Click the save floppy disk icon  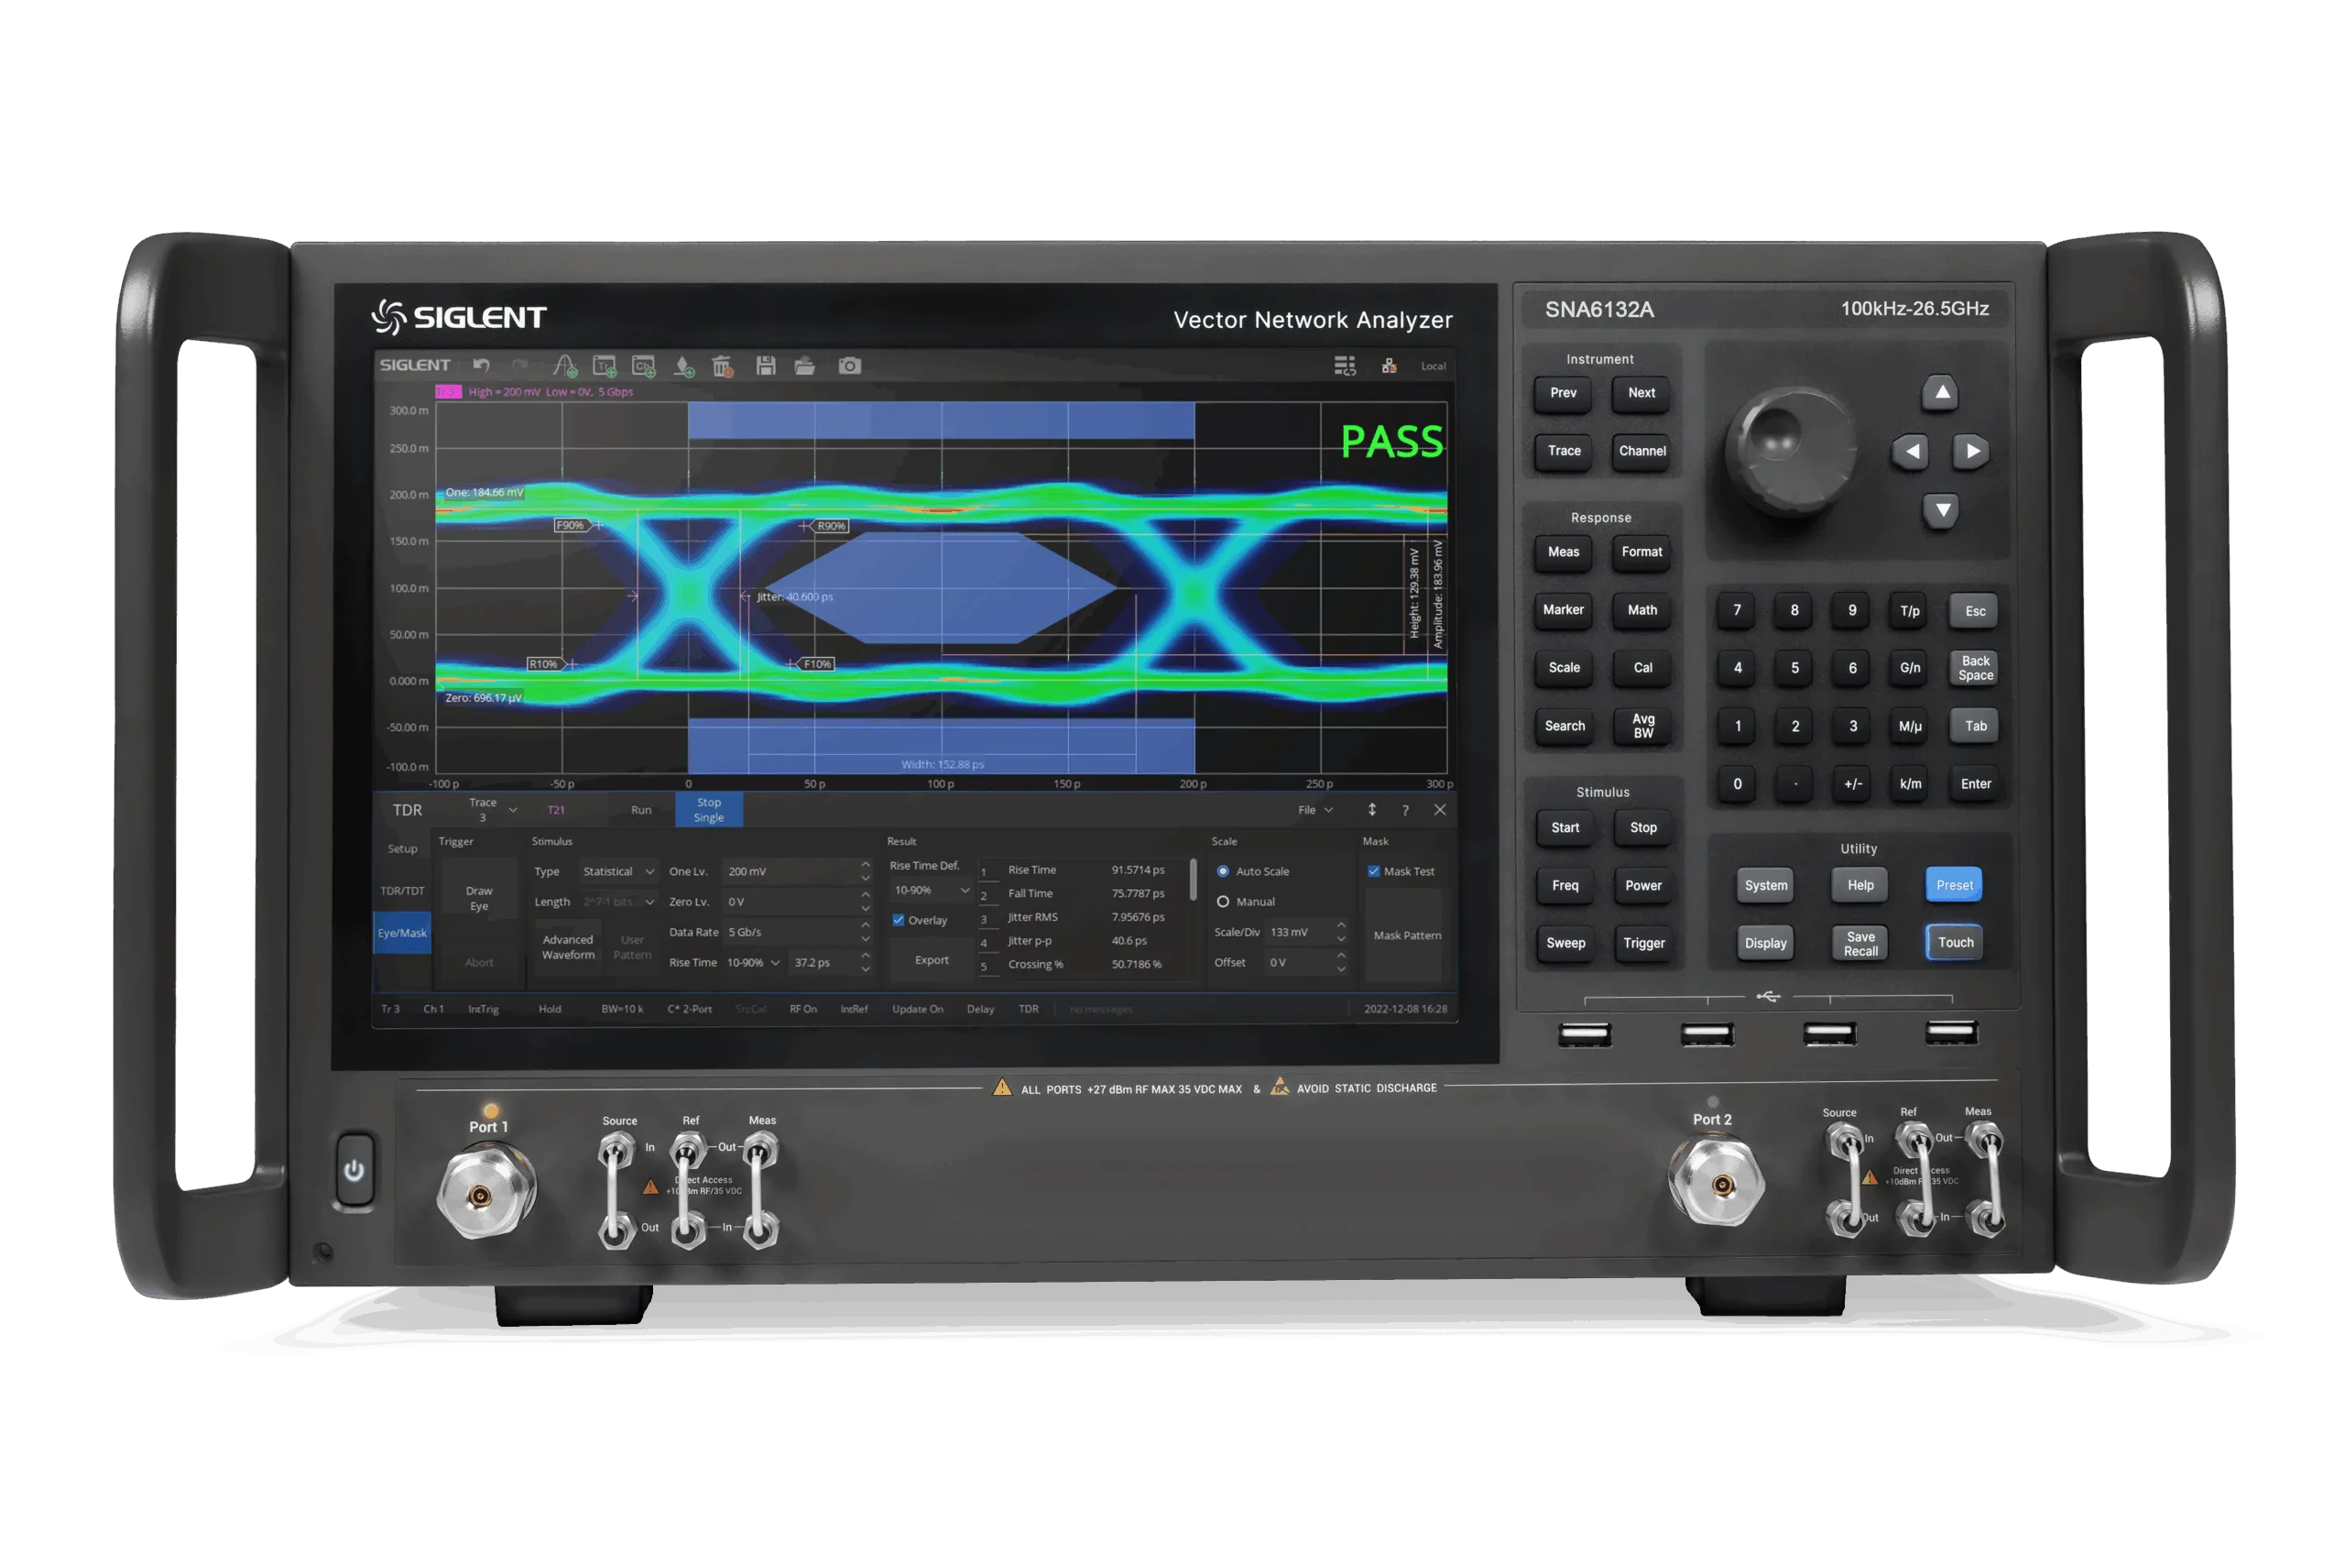point(766,366)
